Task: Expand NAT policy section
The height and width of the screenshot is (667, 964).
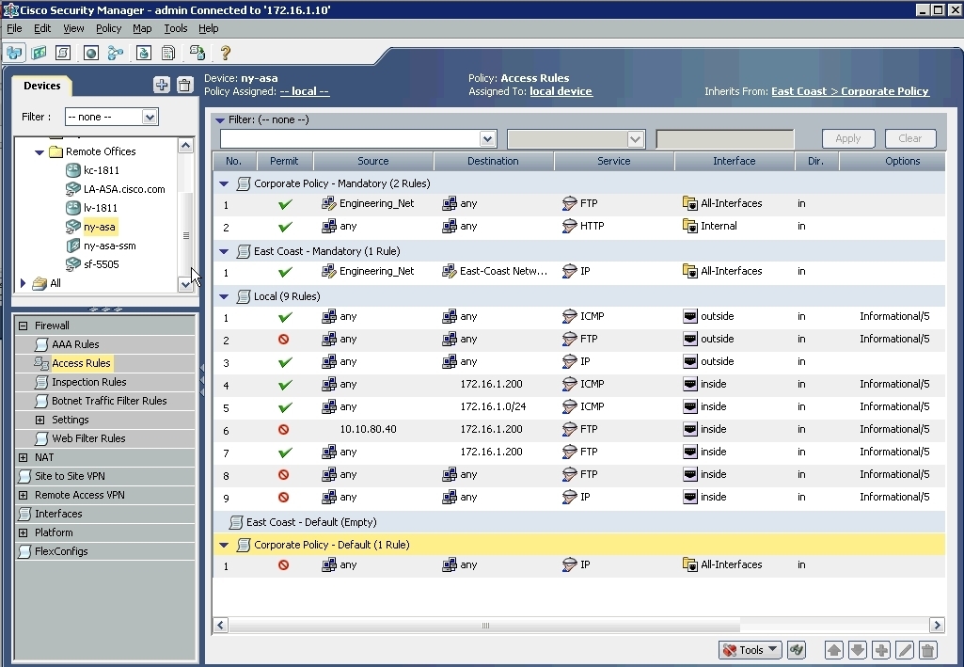Action: (x=23, y=457)
